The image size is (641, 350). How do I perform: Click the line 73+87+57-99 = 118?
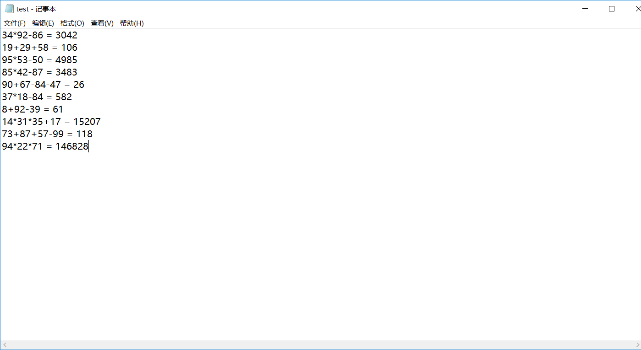pos(47,134)
